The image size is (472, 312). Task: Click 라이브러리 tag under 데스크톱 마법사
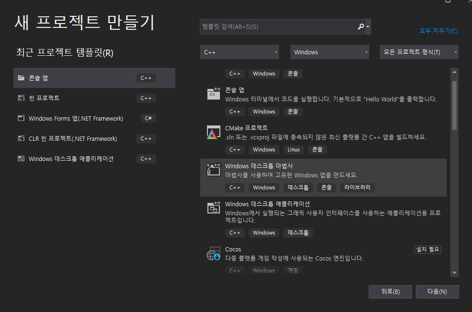pos(357,187)
